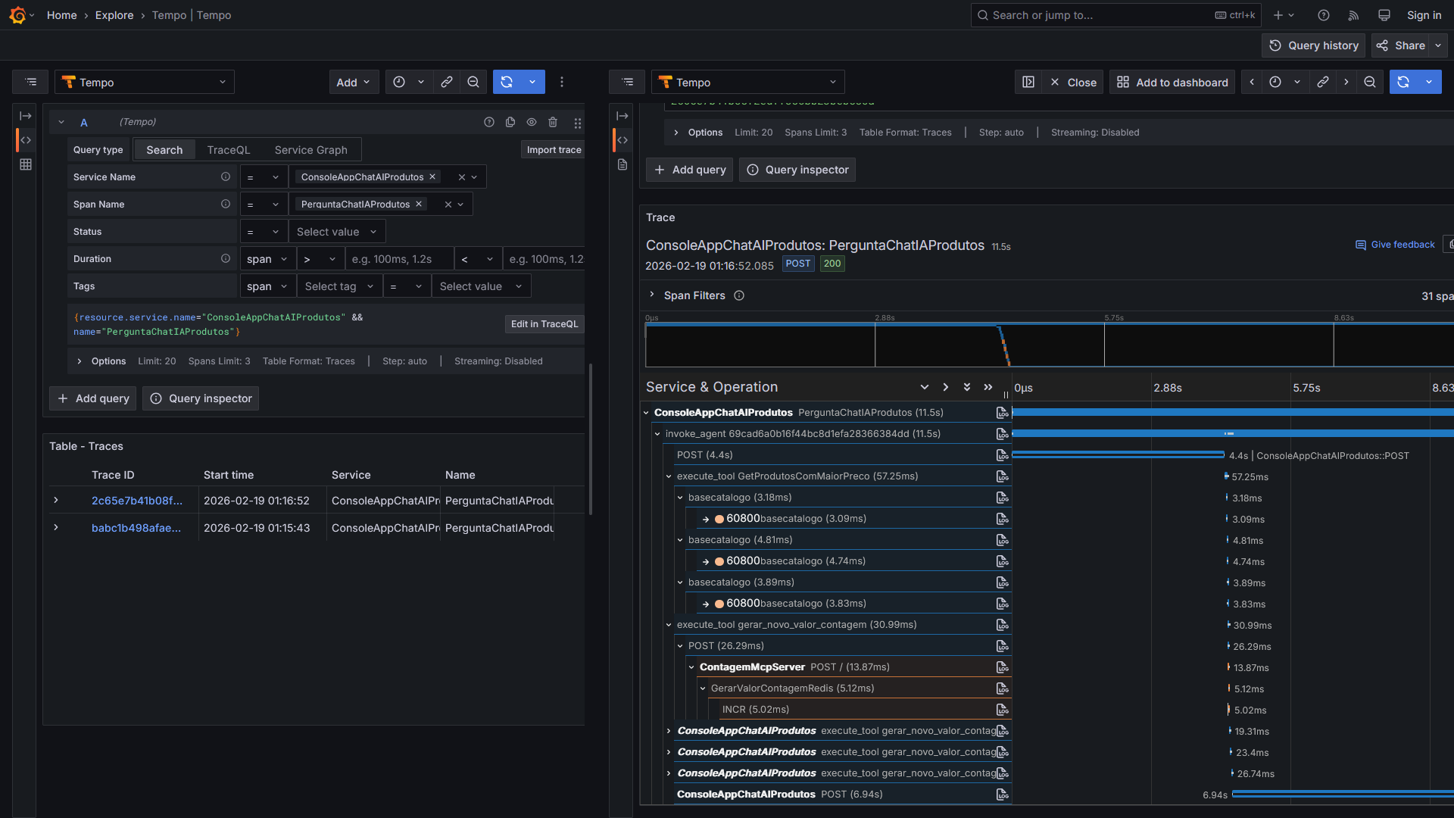Open left pane Tempo datasource picker
The height and width of the screenshot is (818, 1454).
(x=145, y=82)
